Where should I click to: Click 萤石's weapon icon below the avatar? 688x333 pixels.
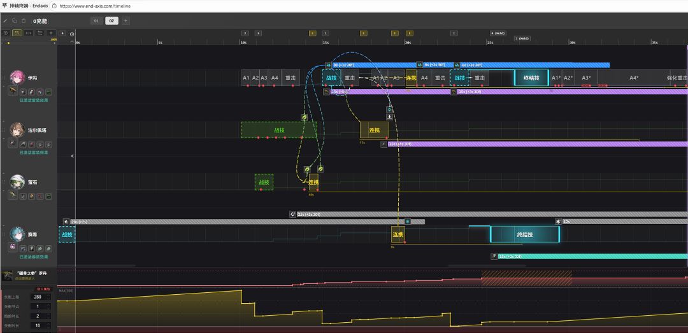click(x=13, y=197)
